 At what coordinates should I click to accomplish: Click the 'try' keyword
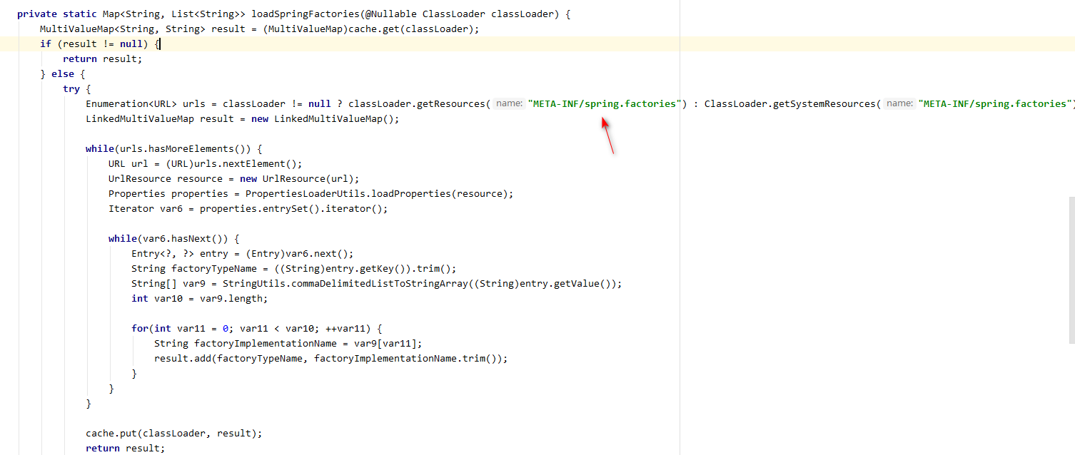(x=71, y=88)
